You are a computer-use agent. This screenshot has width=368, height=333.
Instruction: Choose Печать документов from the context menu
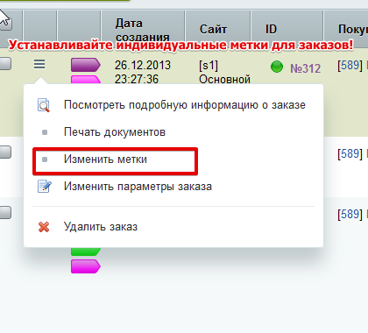(115, 132)
